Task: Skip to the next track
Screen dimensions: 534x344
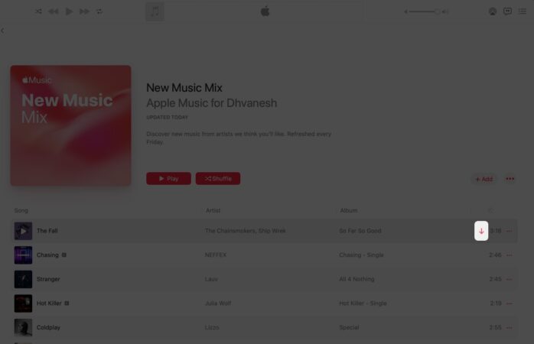Action: (84, 11)
